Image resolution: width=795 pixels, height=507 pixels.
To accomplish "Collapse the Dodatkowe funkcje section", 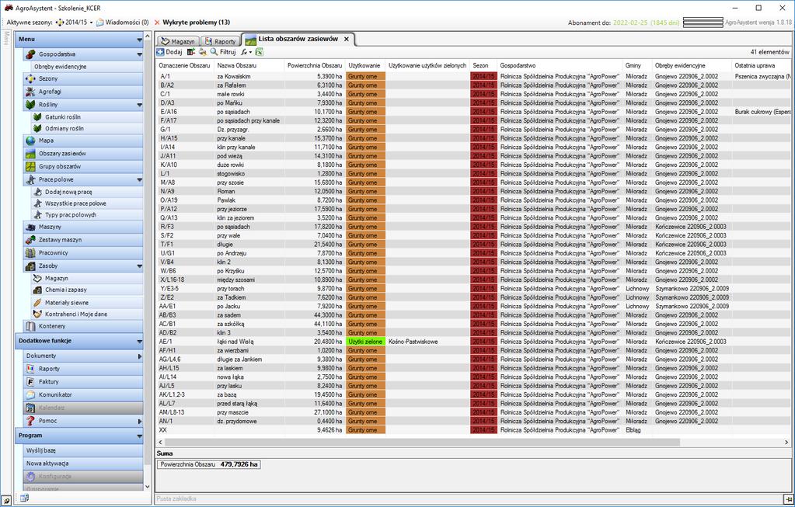I will [x=139, y=342].
